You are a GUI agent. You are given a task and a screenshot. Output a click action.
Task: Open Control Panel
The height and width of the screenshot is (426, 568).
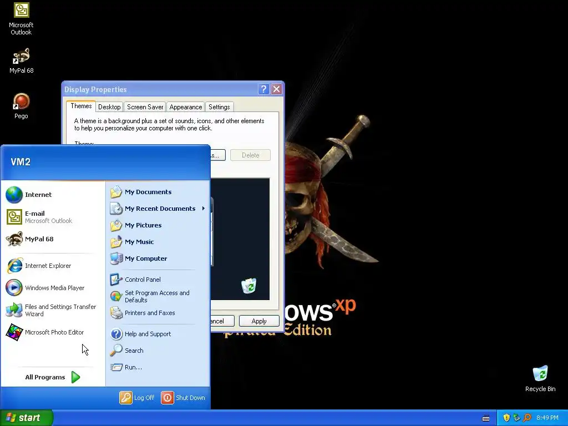click(158, 280)
